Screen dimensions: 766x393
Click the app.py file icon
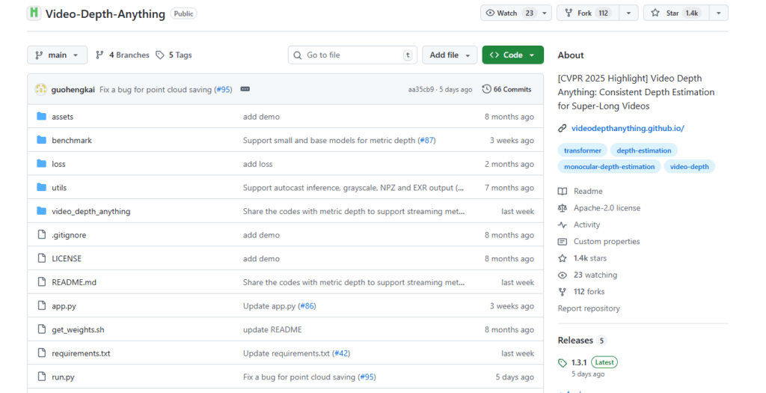click(42, 305)
